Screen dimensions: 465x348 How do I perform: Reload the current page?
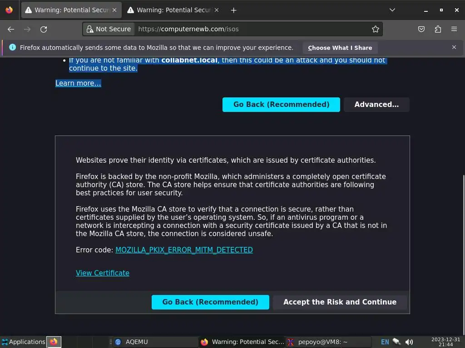tap(44, 29)
